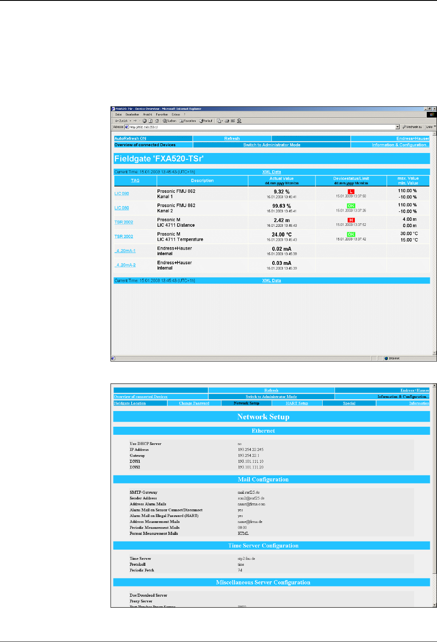Open TSR 2002 tag for LIC 4711 Temperature

pos(124,237)
